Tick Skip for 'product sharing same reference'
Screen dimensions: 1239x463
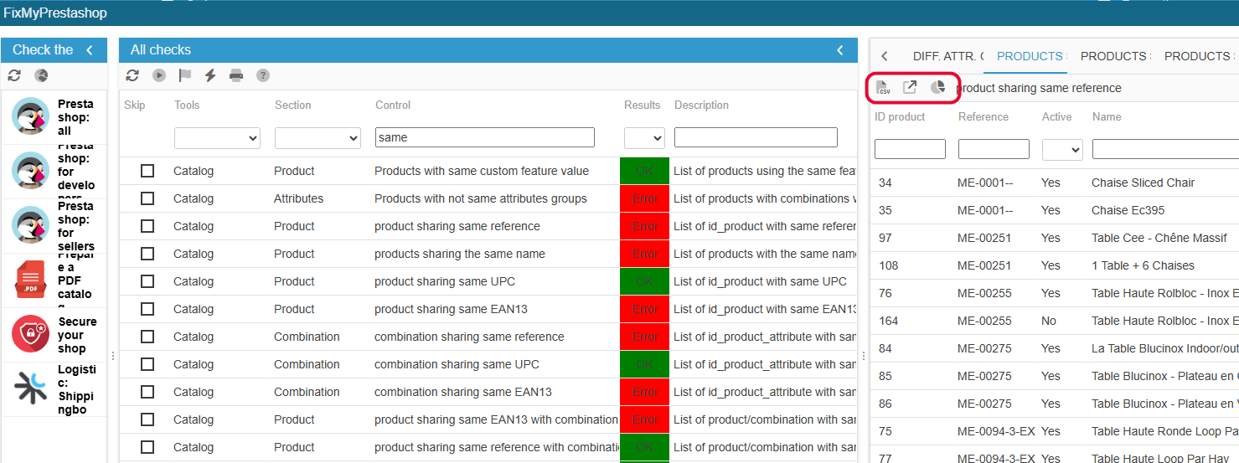click(147, 226)
